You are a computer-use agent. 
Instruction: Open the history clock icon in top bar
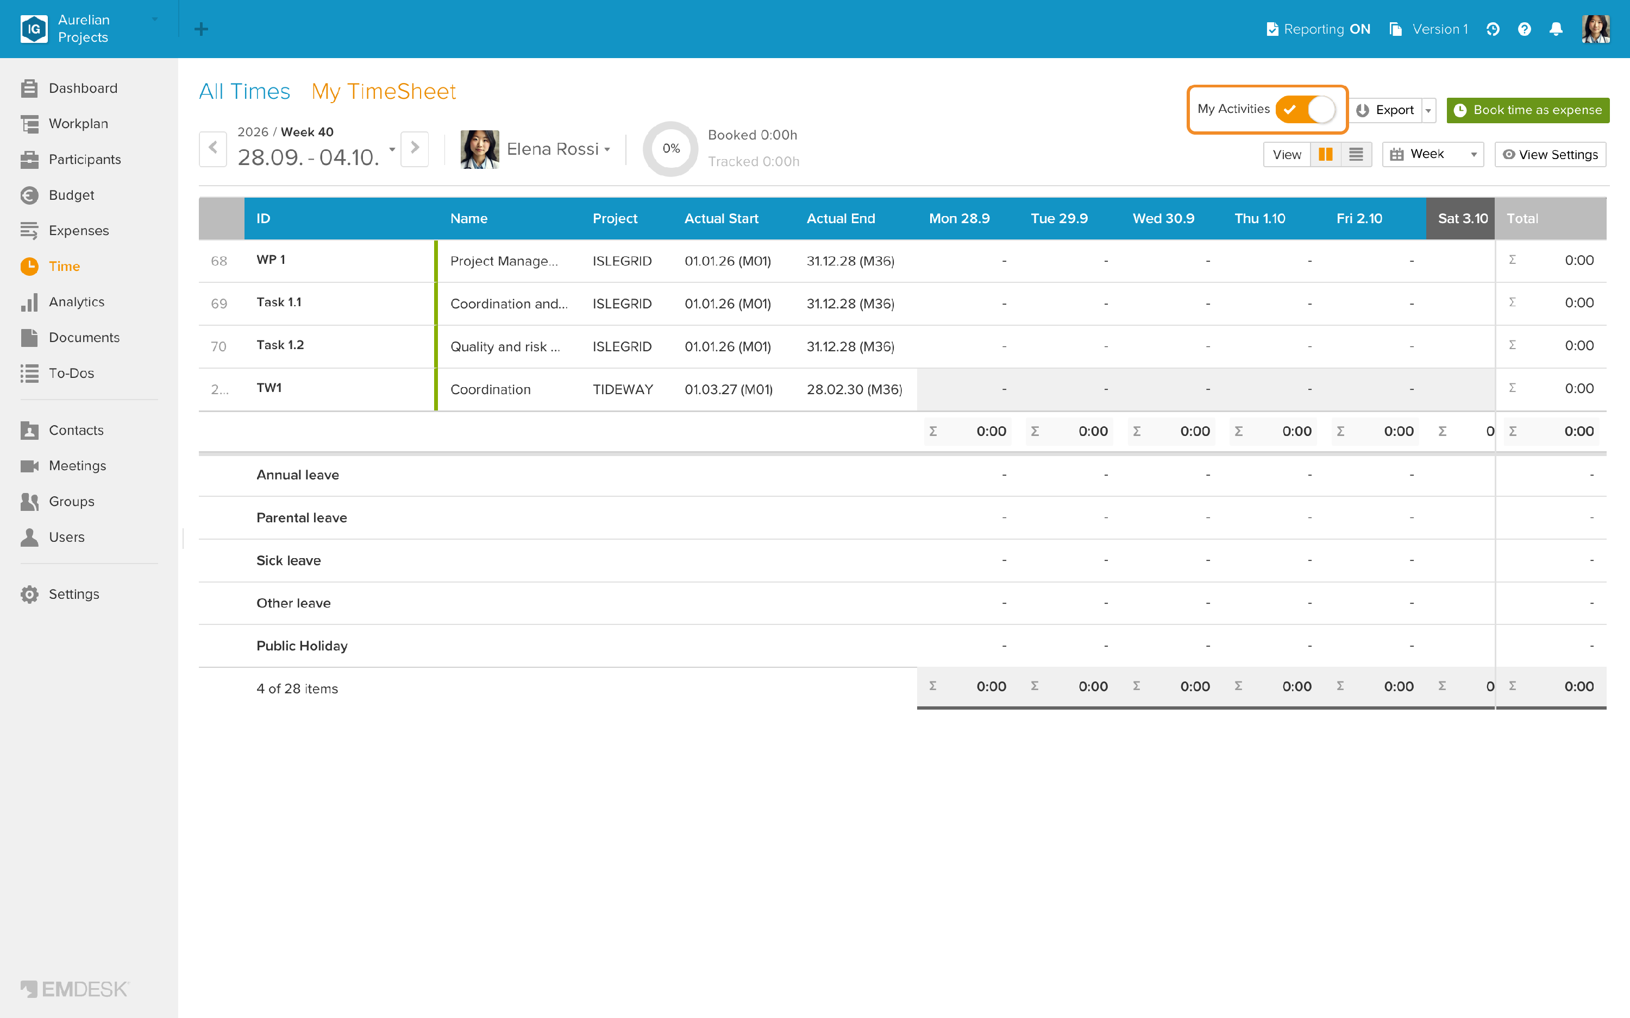click(1493, 29)
